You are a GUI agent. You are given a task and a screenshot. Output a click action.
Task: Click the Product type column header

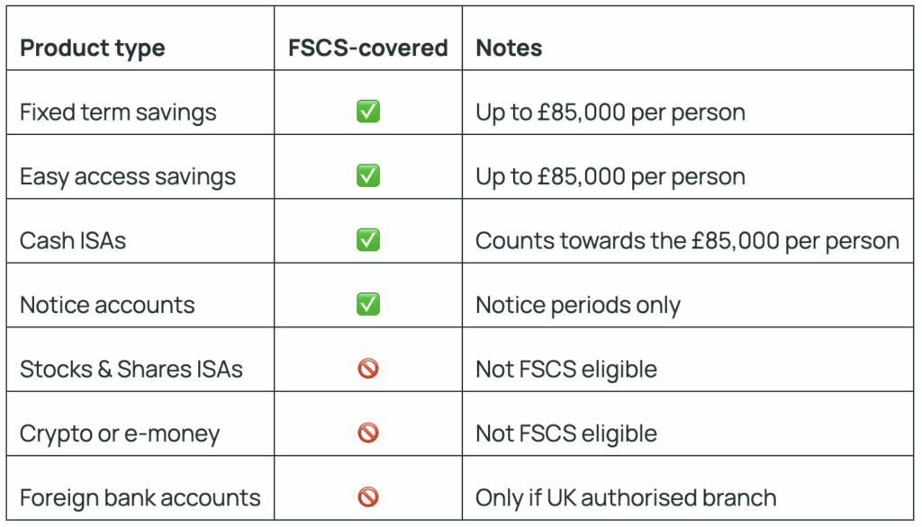point(92,48)
